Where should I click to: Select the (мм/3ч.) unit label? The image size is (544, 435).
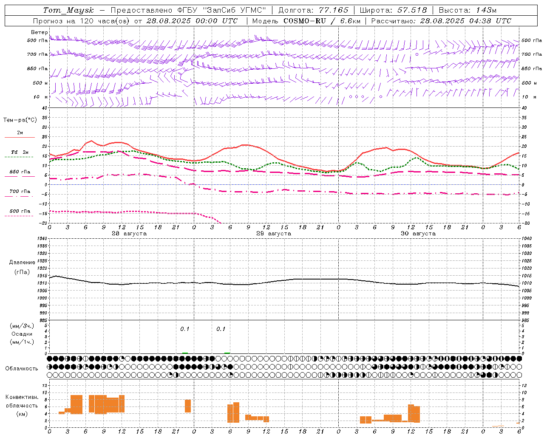point(22,326)
